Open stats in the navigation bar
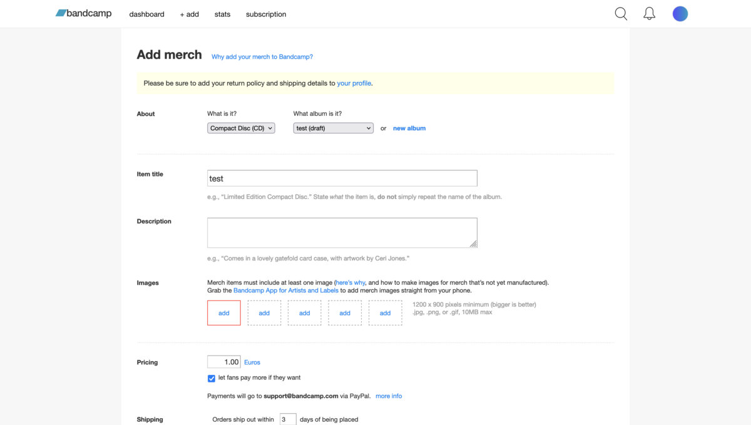 [x=222, y=14]
